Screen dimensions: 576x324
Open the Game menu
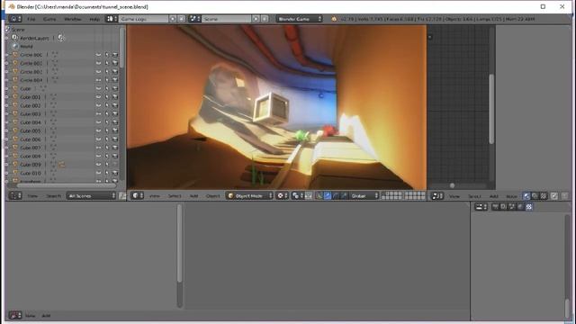pos(49,19)
